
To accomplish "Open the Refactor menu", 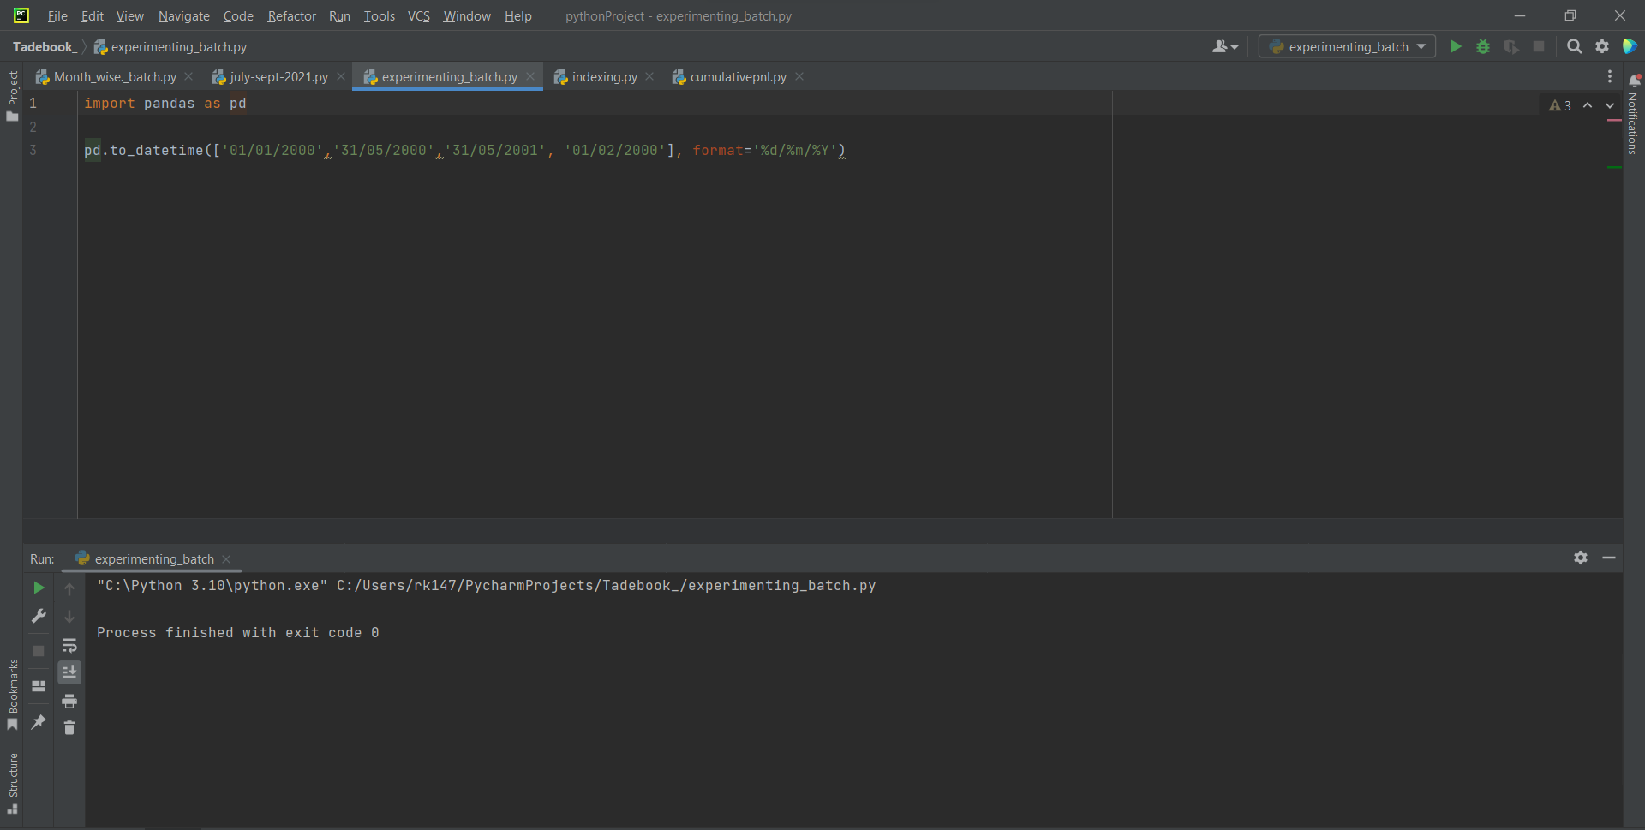I will (x=291, y=15).
